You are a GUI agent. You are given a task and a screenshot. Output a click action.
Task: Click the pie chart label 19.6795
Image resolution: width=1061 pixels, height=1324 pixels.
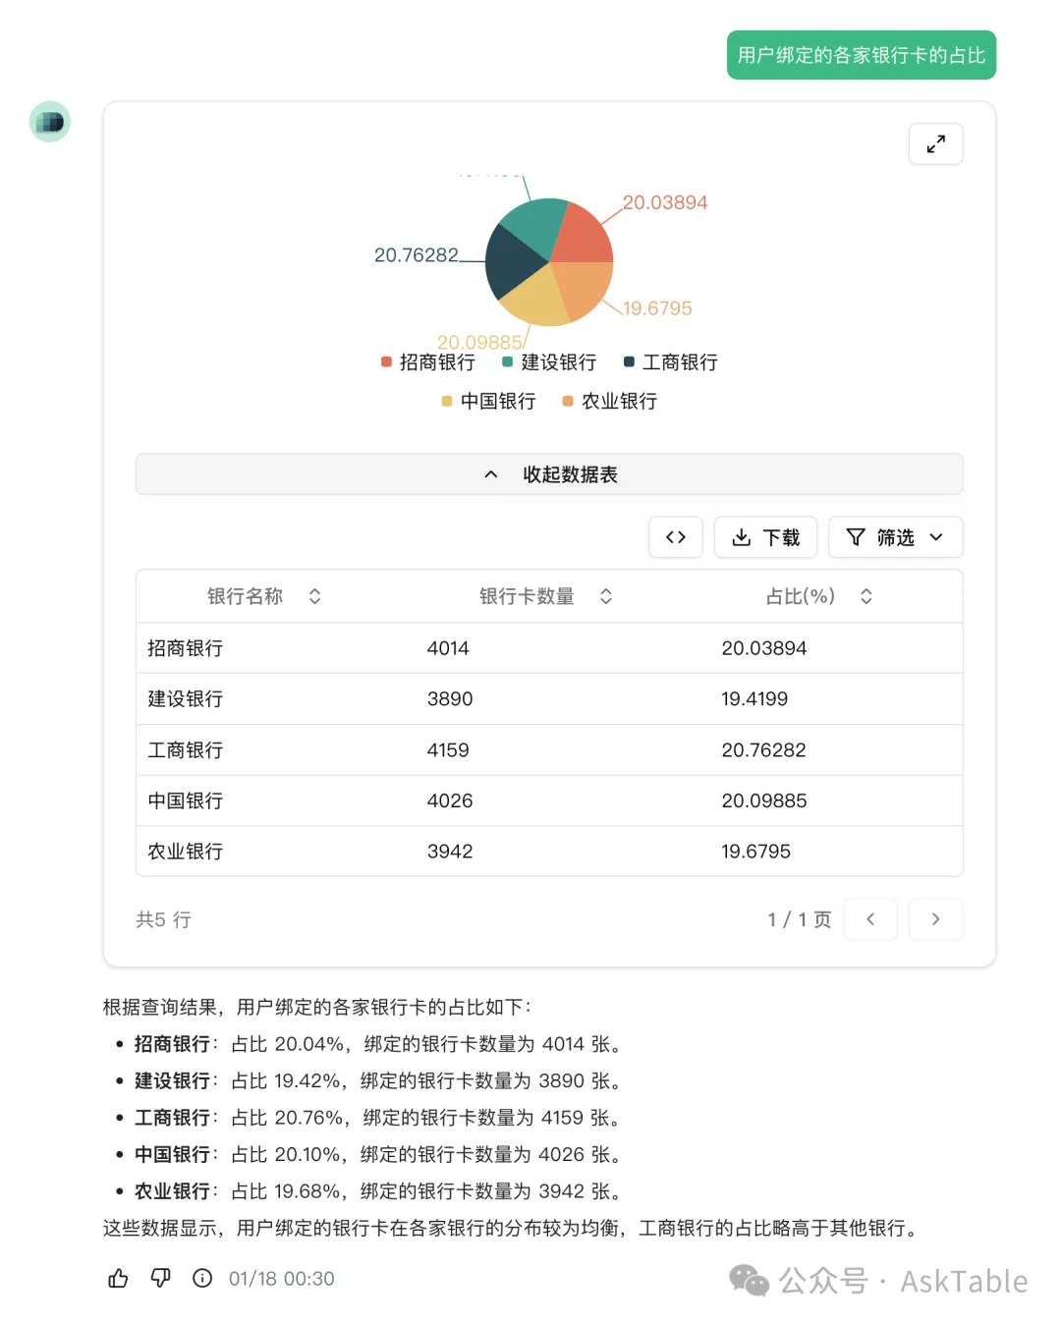tap(657, 308)
